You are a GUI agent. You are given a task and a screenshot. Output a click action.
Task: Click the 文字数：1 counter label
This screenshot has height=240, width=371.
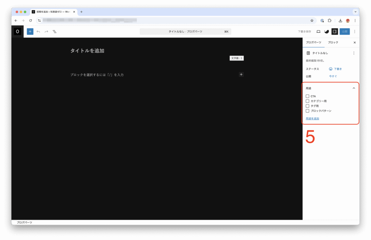[x=237, y=58]
